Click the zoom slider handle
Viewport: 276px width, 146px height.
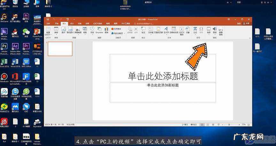coord(229,125)
